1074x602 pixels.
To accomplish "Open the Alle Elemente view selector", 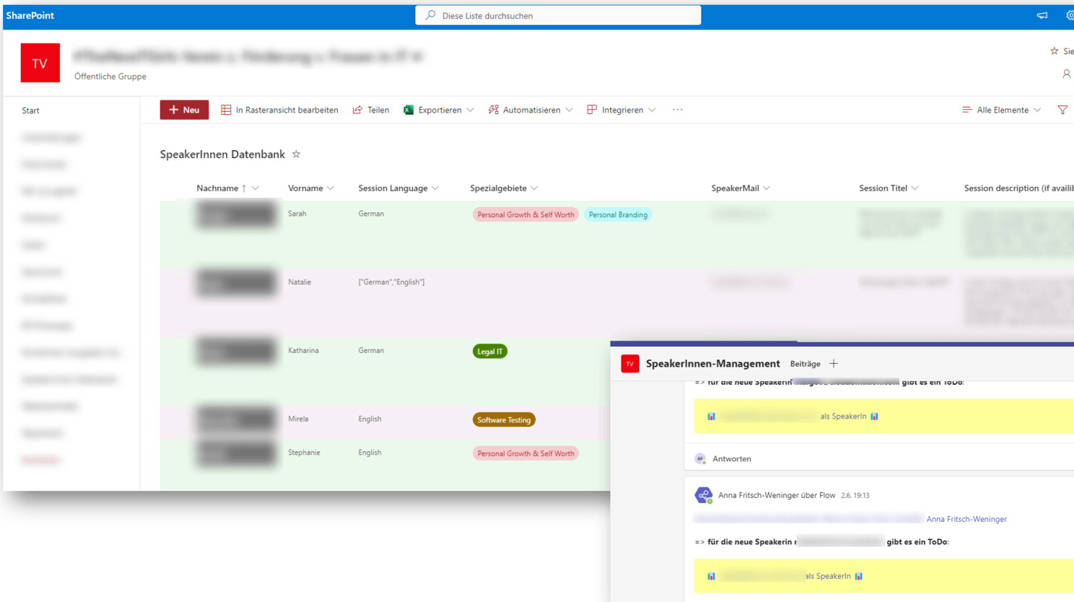I will (1002, 110).
